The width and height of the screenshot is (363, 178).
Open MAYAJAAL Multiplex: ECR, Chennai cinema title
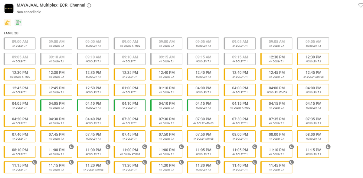(x=51, y=5)
